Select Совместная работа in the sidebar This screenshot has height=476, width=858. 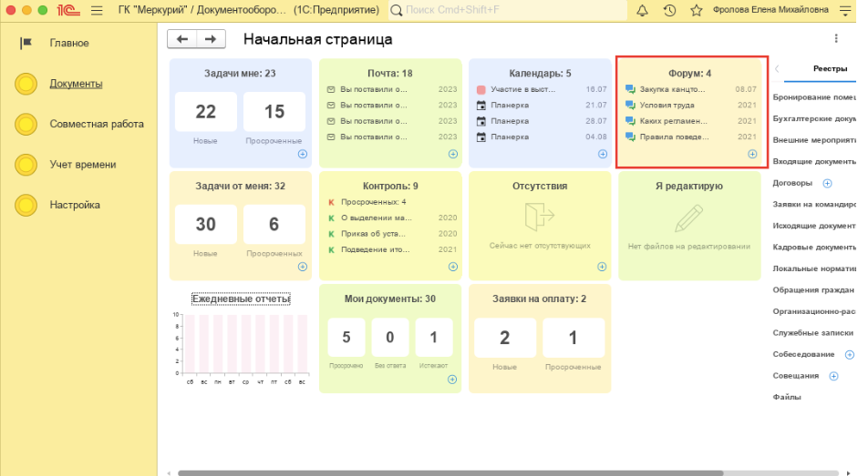coord(96,124)
